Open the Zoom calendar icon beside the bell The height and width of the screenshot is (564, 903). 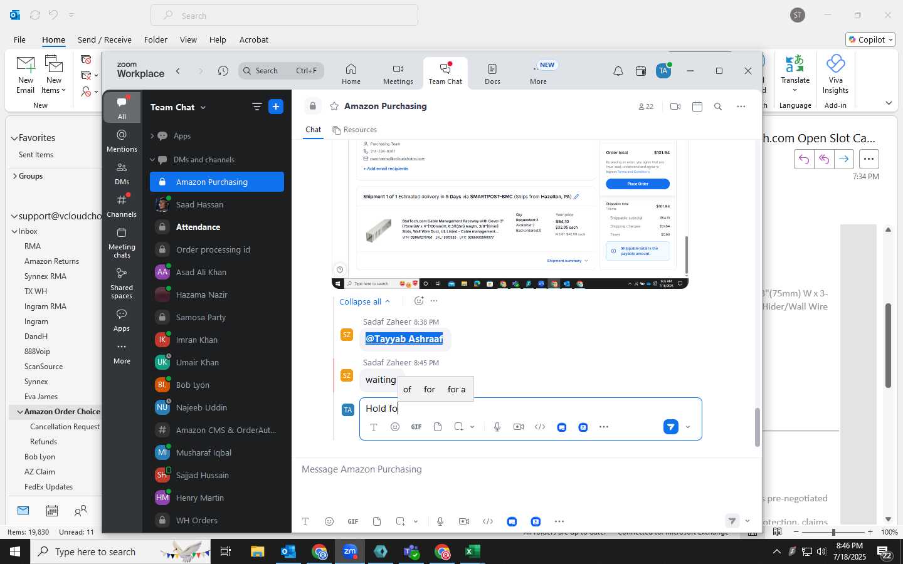pos(640,71)
